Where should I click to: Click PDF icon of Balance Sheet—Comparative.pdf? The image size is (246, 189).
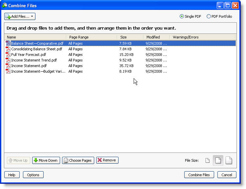click(8, 43)
